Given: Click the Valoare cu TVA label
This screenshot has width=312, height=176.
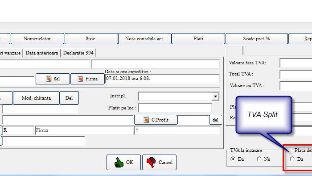Looking at the screenshot, I should point(247,85).
